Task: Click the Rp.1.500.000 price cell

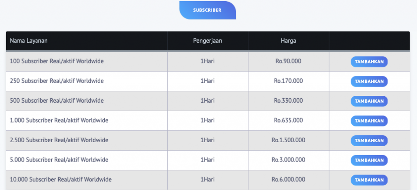Action: 288,140
